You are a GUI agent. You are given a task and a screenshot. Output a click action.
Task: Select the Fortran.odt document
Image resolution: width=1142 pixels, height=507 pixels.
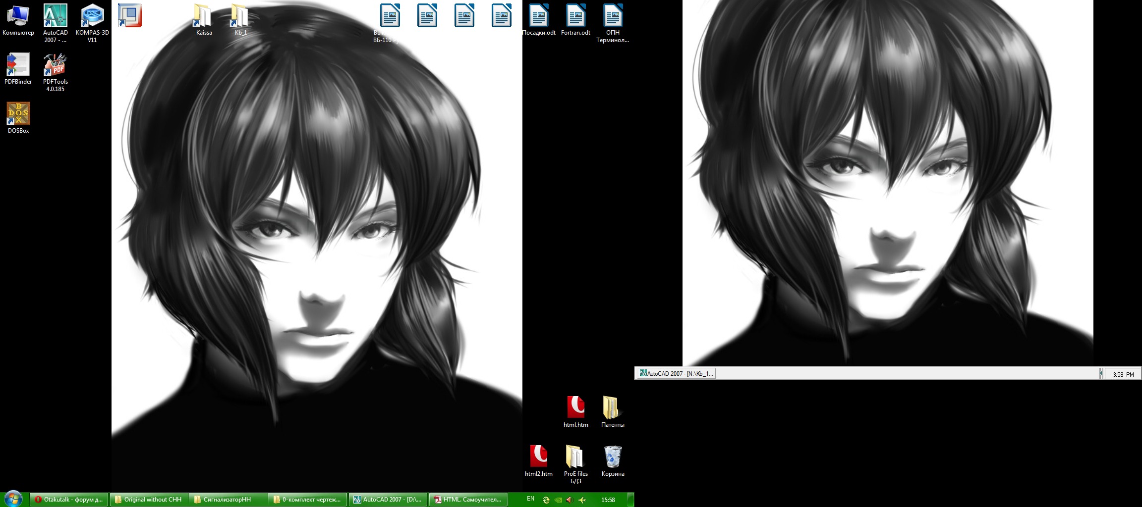point(575,16)
